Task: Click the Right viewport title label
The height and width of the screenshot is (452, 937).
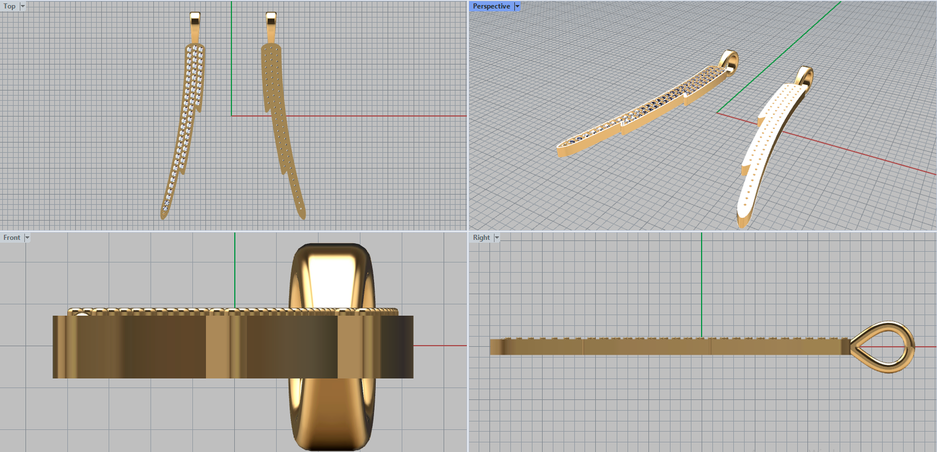Action: (x=481, y=238)
